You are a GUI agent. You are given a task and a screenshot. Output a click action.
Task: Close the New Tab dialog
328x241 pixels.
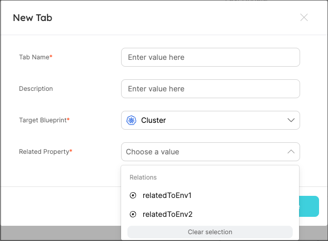(304, 17)
